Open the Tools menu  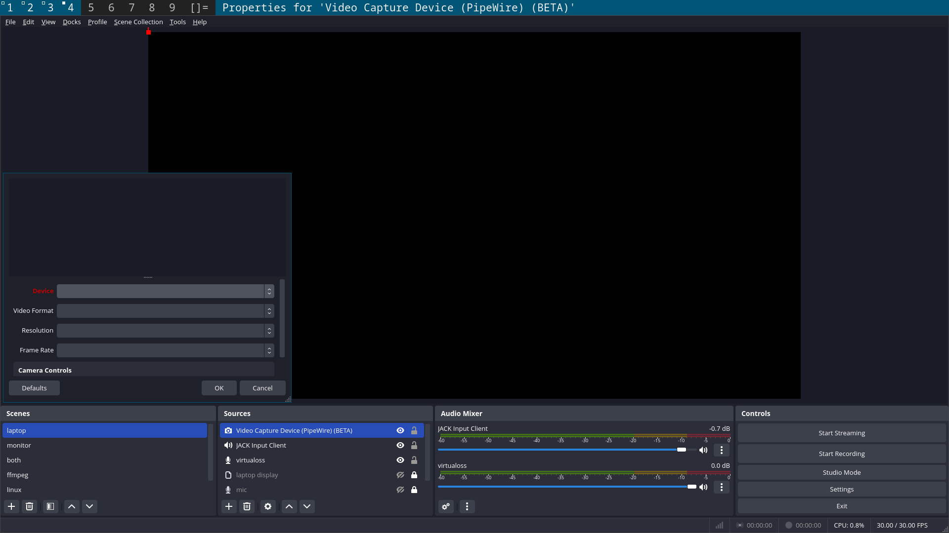(x=177, y=22)
